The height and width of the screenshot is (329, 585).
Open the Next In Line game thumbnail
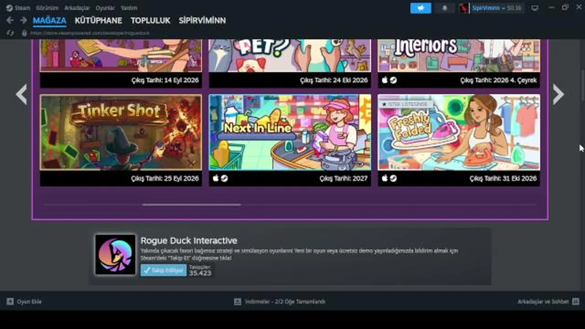click(x=290, y=133)
